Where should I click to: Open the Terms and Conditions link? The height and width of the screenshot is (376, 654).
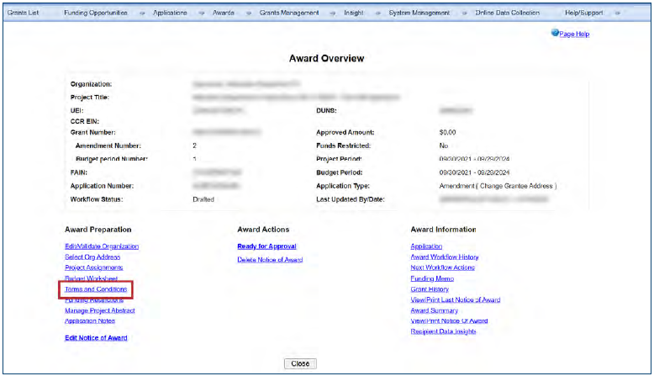pos(95,289)
